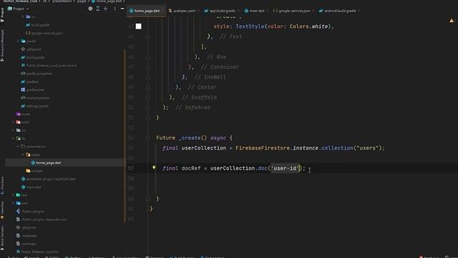
Task: Select google-services.json in project tree
Action: (x=44, y=33)
